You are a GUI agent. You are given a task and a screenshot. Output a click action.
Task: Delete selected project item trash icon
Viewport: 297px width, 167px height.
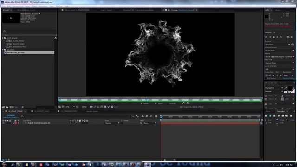[23, 107]
